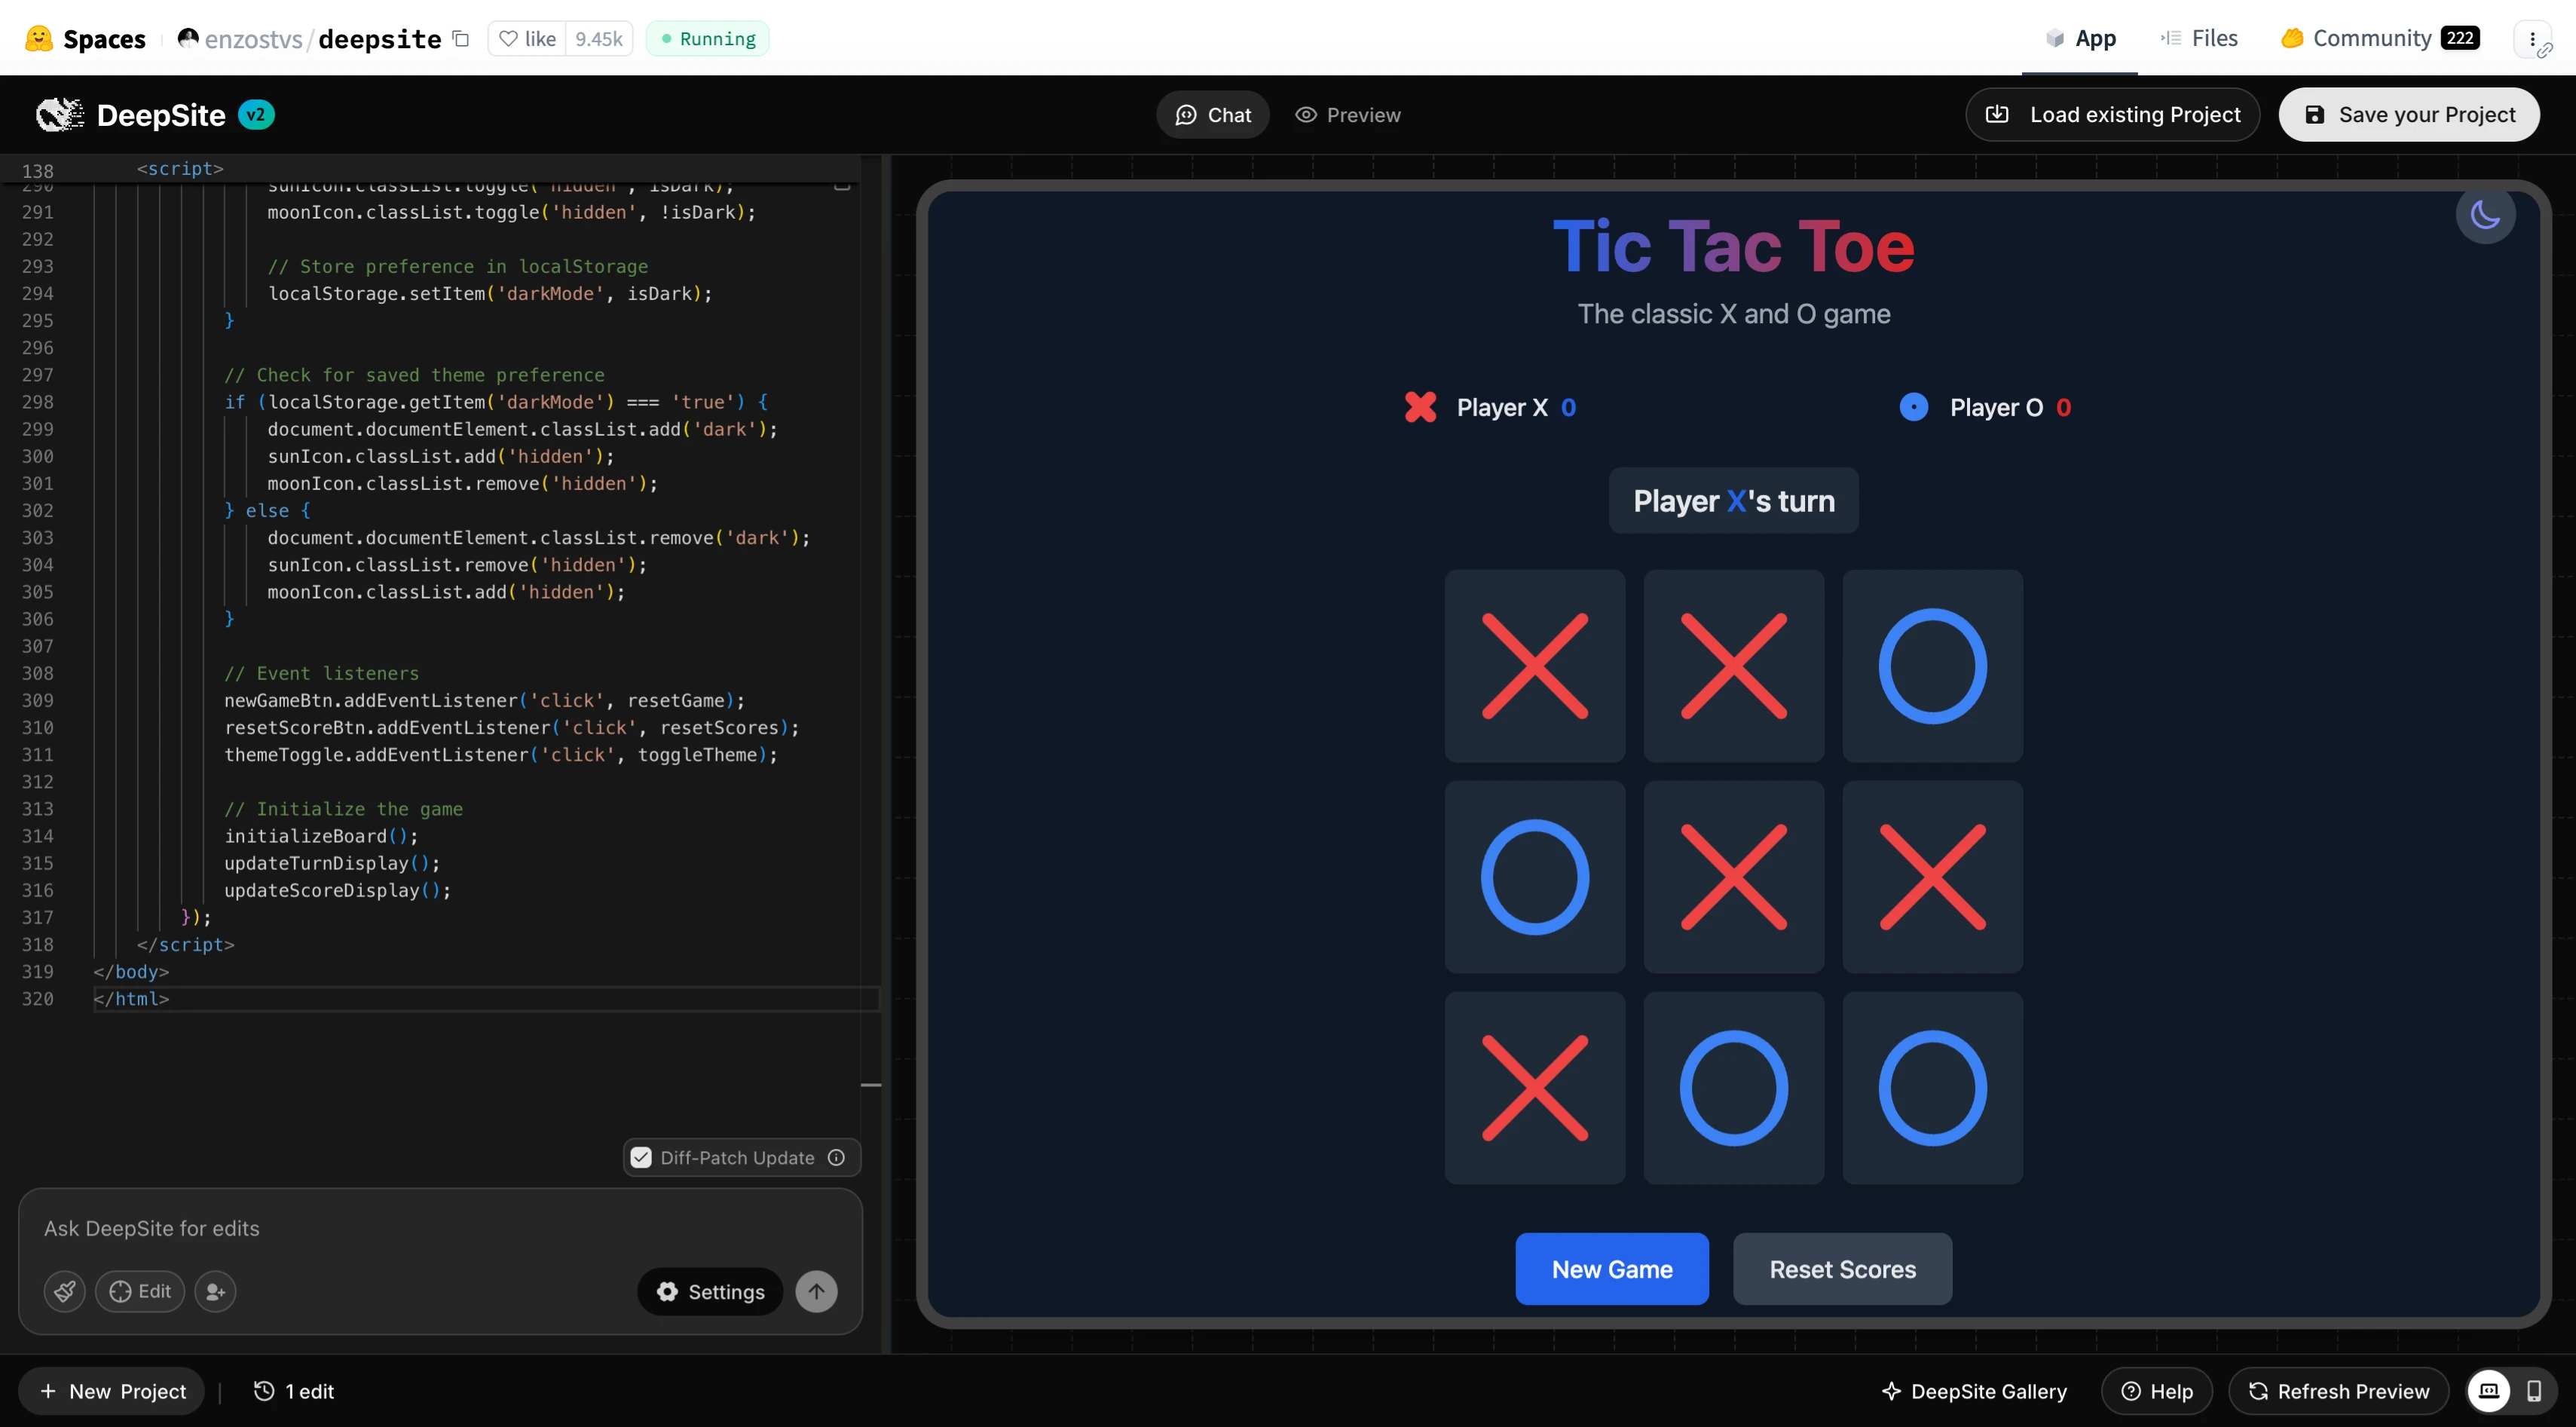Click the Community count badge 222
This screenshot has height=1427, width=2576.
pyautogui.click(x=2459, y=38)
